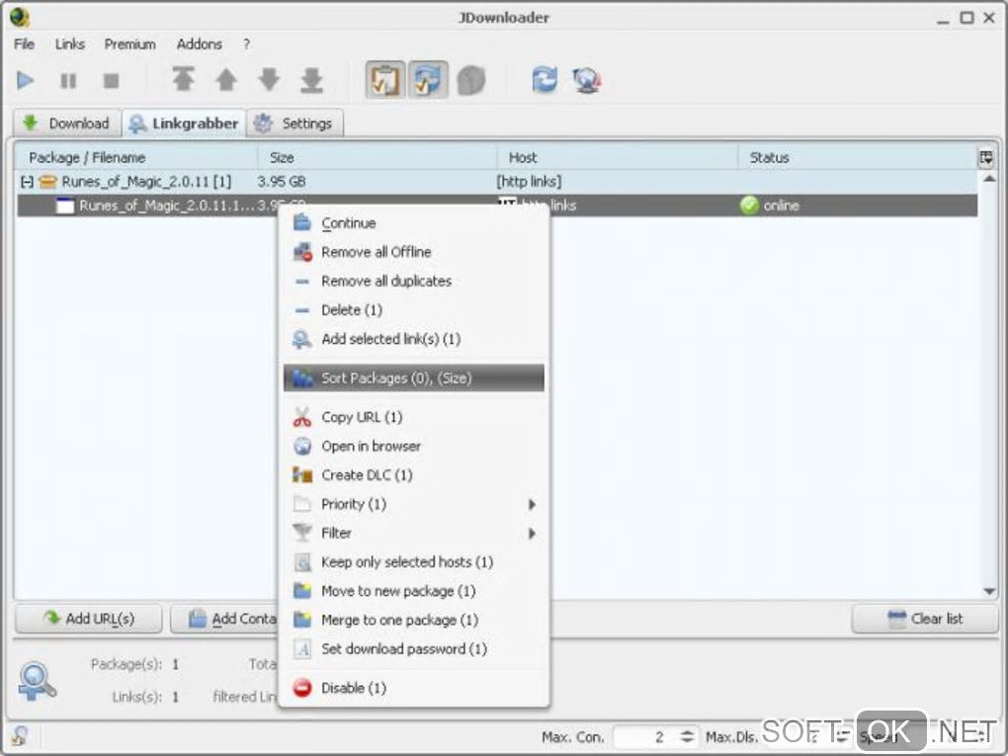Choose Remove all duplicates
1008x756 pixels.
point(413,281)
